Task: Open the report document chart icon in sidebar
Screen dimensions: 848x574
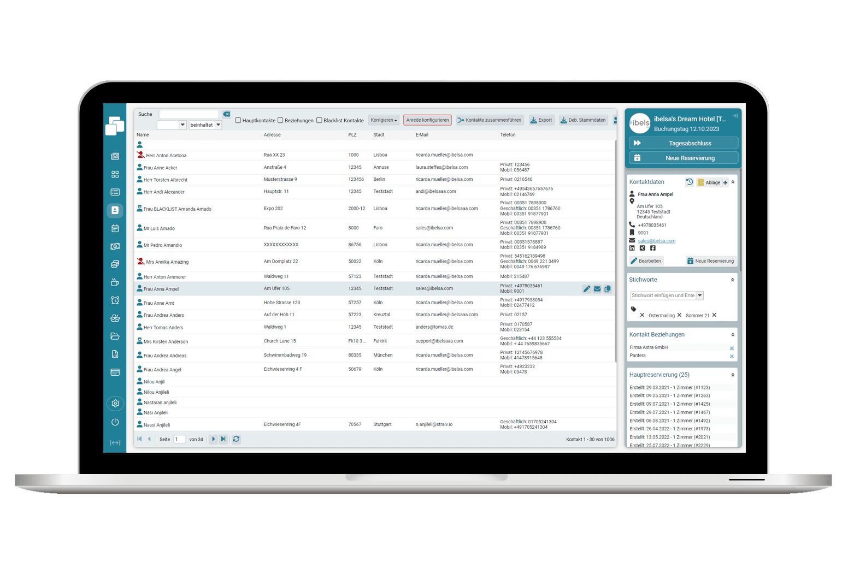Action: (x=115, y=354)
